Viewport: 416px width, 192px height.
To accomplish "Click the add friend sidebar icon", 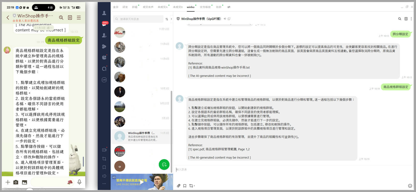I will (104, 35).
